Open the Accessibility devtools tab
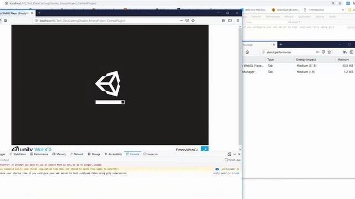 [113, 154]
